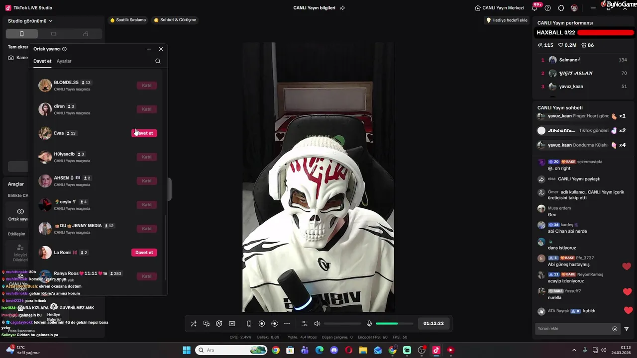Image resolution: width=637 pixels, height=358 pixels.
Task: Open the Ortak yayıncı help icon
Action: click(64, 49)
